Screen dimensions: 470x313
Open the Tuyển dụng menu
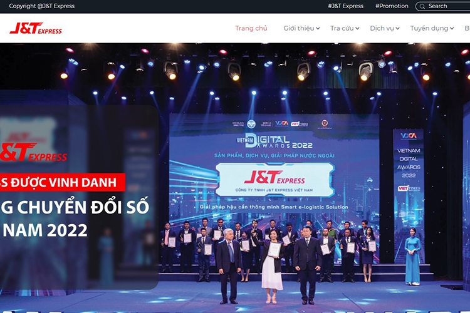(432, 28)
